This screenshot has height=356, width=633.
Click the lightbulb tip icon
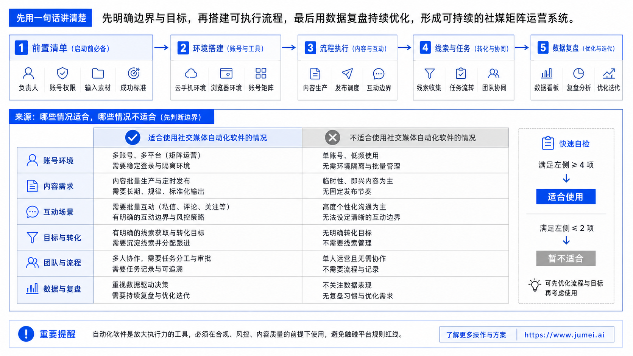pos(535,286)
